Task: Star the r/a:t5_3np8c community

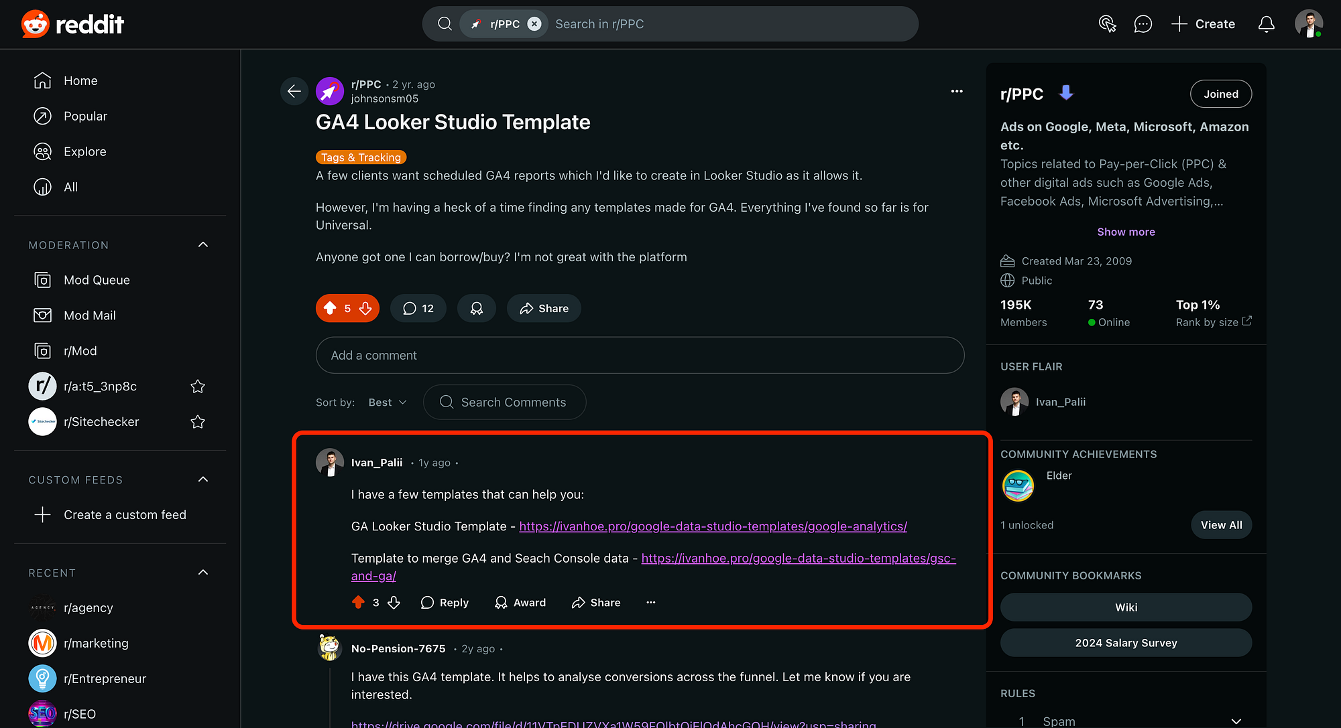Action: click(198, 386)
